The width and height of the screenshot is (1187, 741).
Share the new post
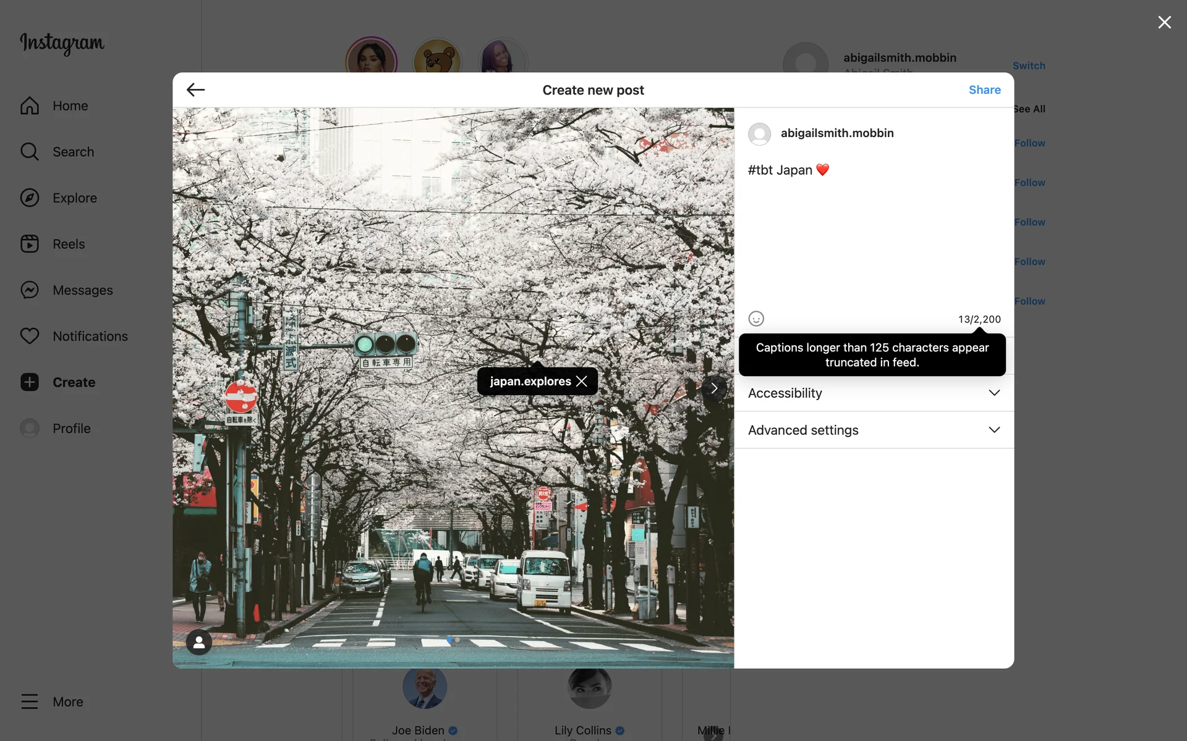pyautogui.click(x=984, y=90)
